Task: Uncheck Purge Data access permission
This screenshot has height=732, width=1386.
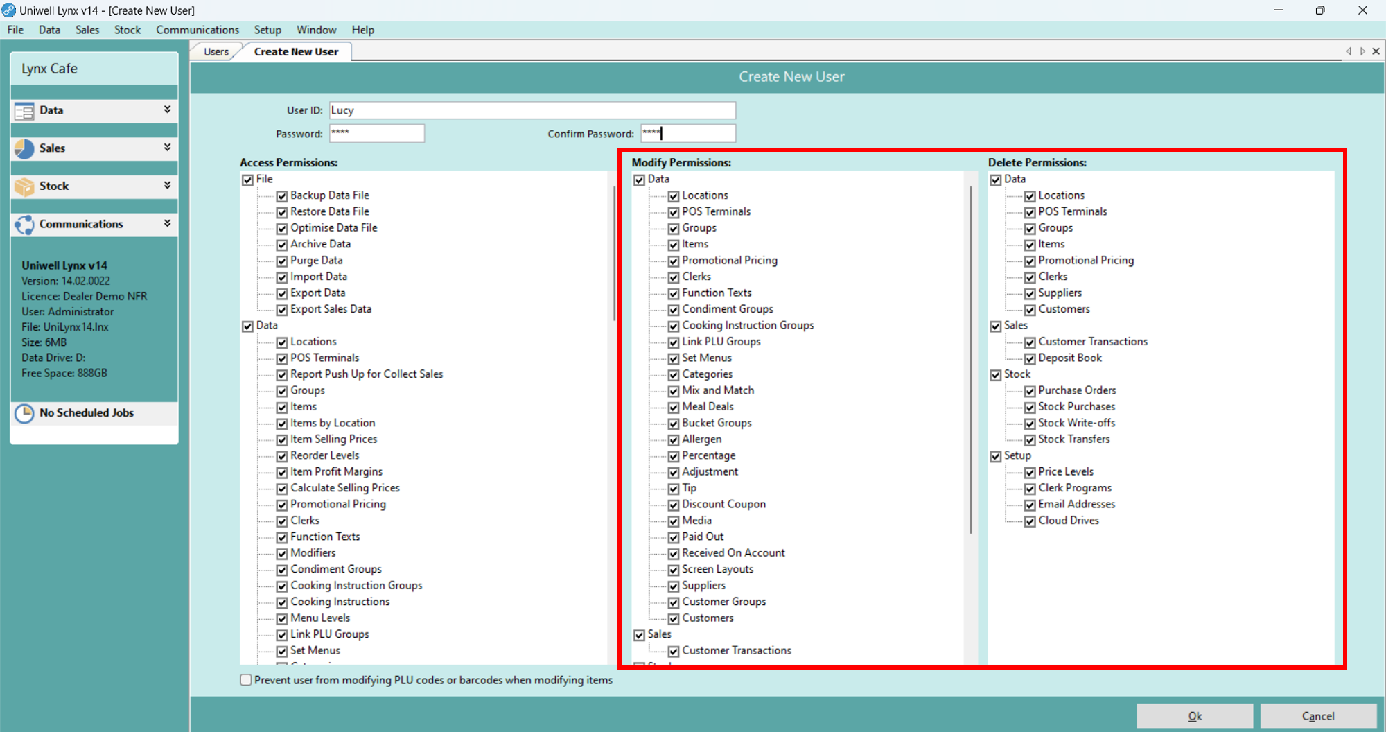Action: pyautogui.click(x=282, y=261)
